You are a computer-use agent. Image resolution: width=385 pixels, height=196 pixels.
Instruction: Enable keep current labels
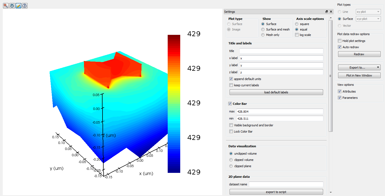231,85
